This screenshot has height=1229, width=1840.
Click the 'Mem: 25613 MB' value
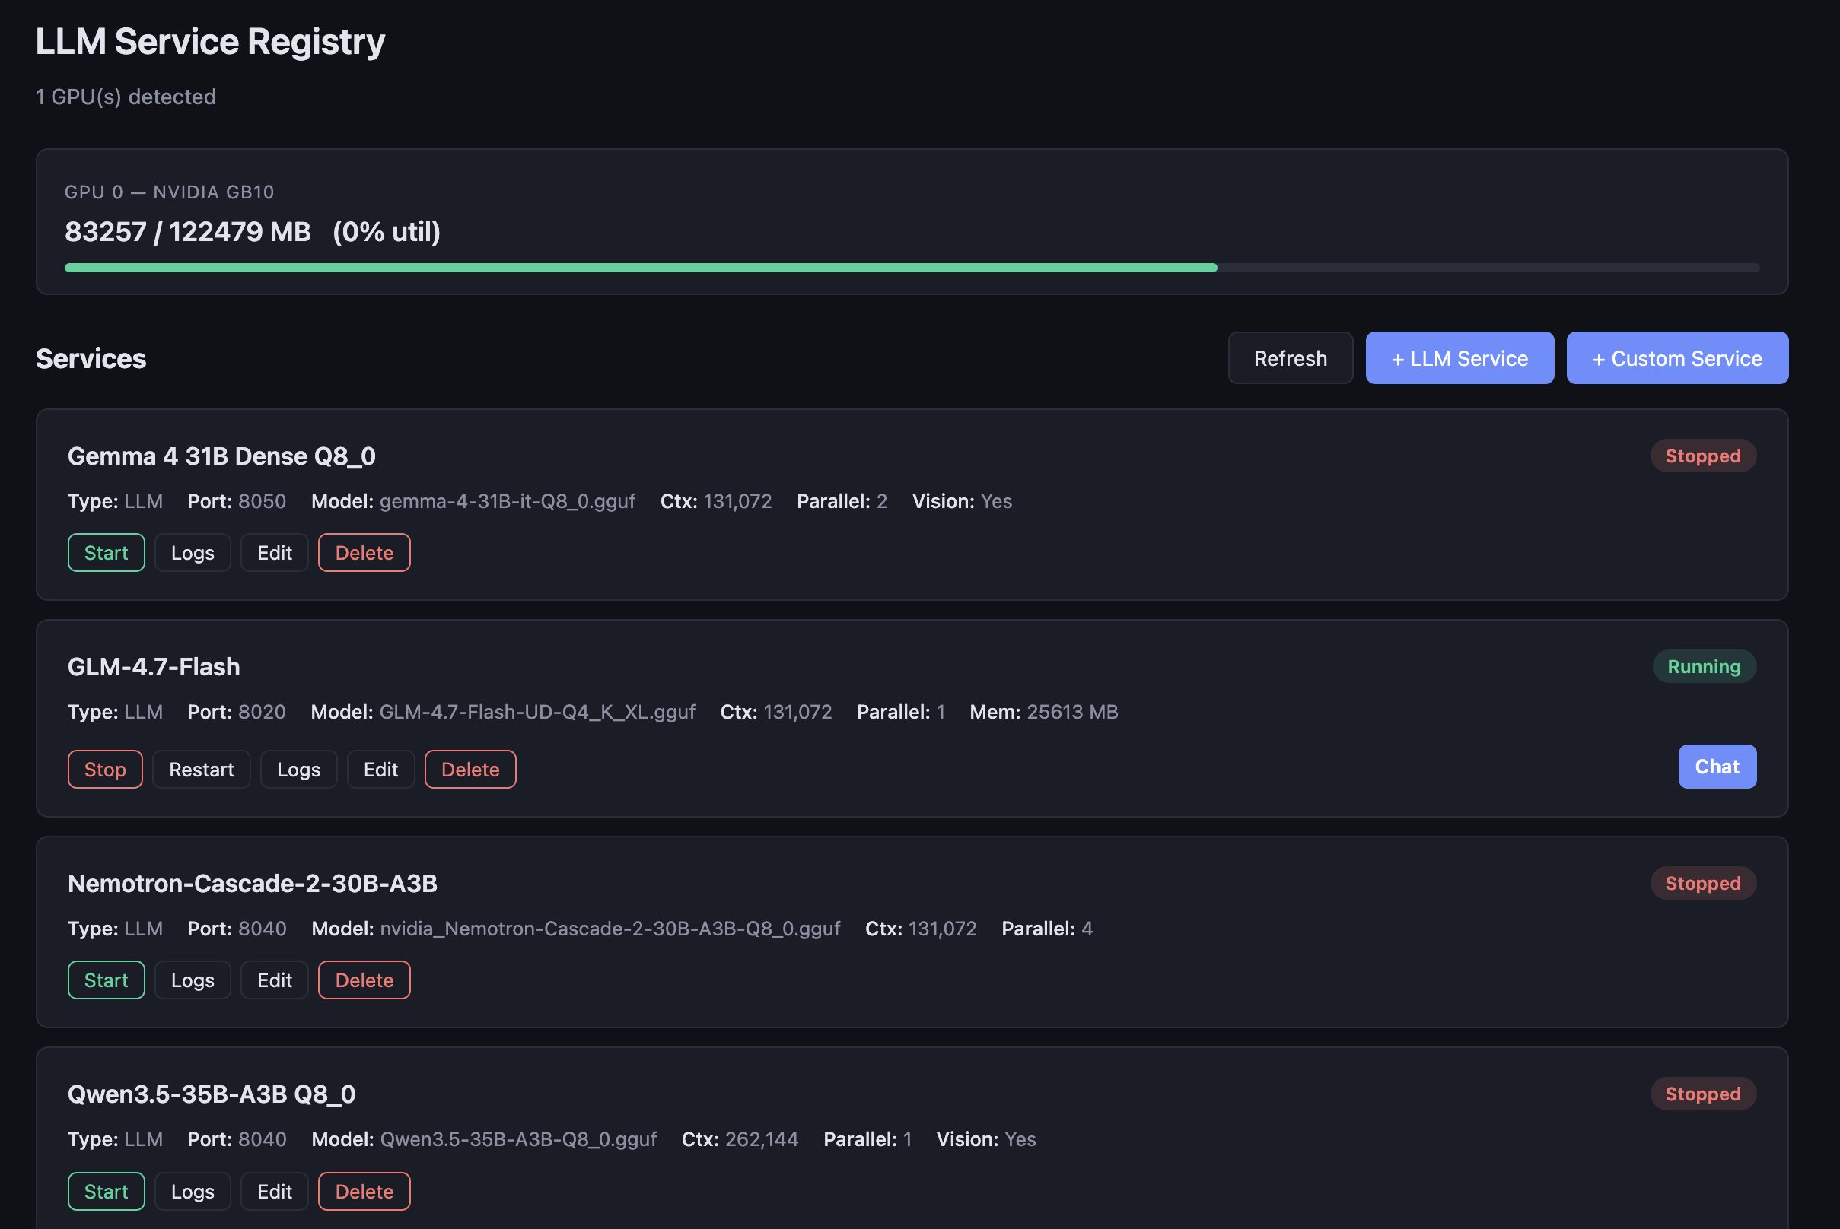(1044, 712)
